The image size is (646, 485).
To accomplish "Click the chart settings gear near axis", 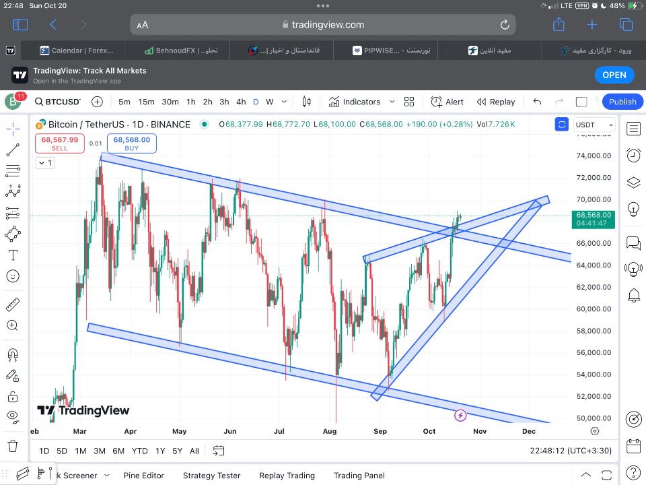I will click(x=594, y=431).
